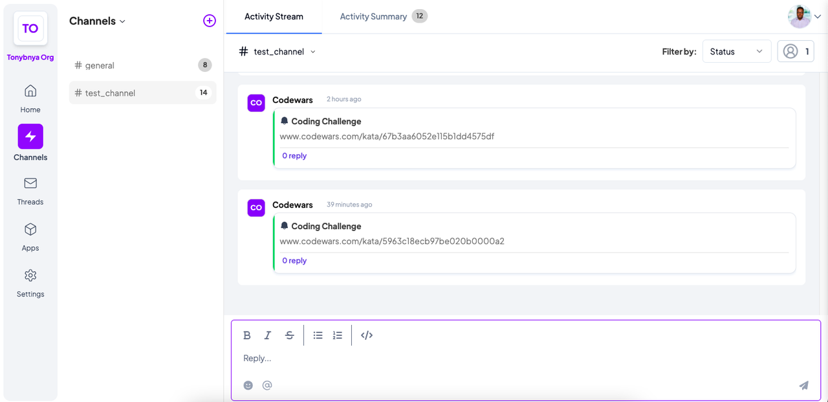Click bell icon on second Coding Challenge

tap(284, 226)
